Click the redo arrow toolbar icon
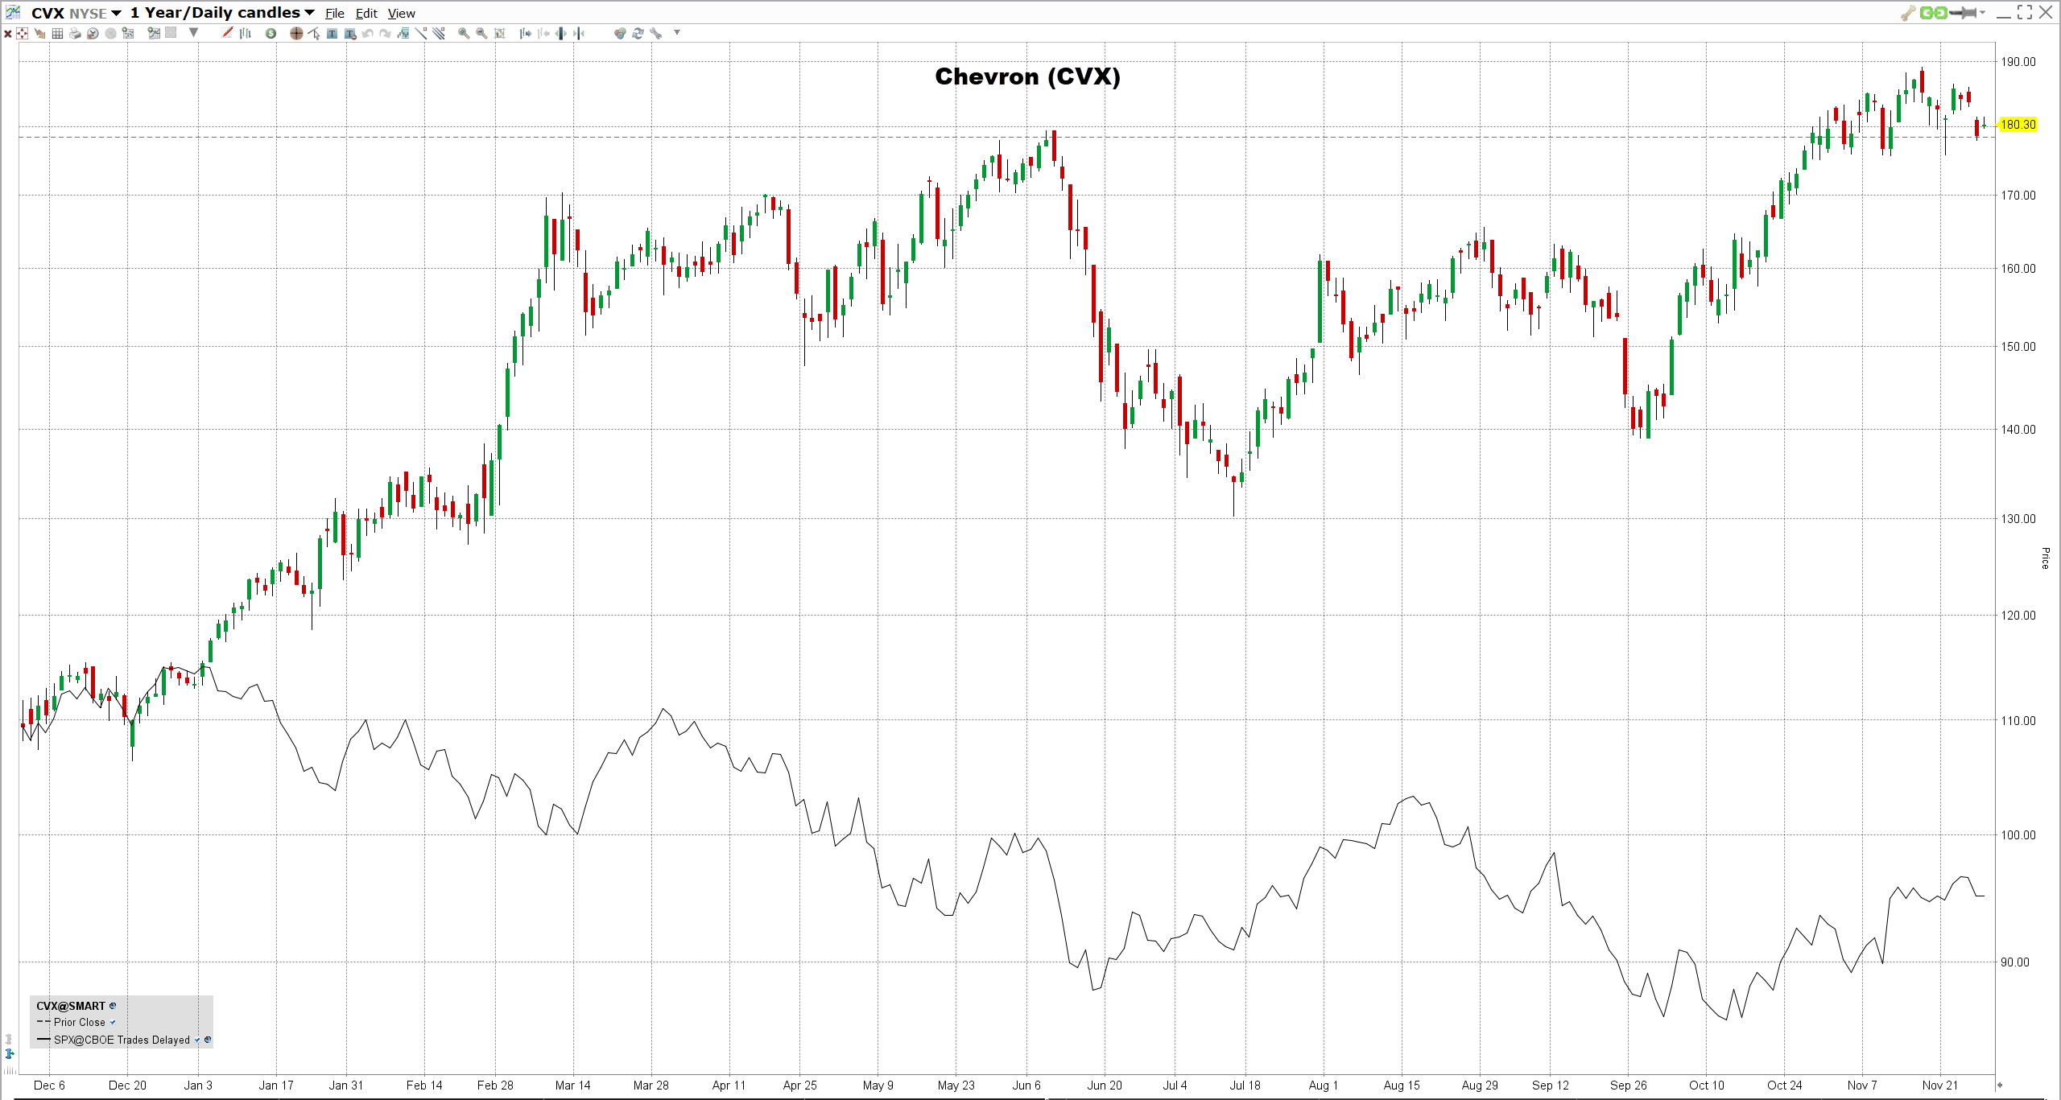2061x1100 pixels. tap(385, 33)
